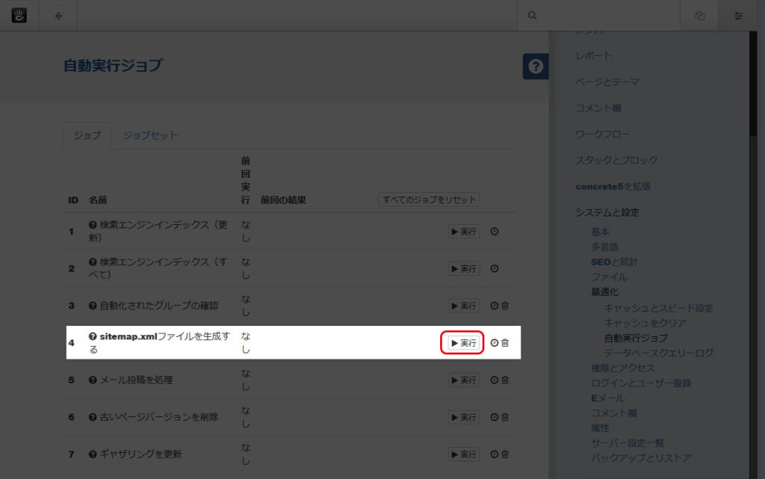Open キャッシュとスピード設定 link
The image size is (765, 479).
[x=659, y=309]
